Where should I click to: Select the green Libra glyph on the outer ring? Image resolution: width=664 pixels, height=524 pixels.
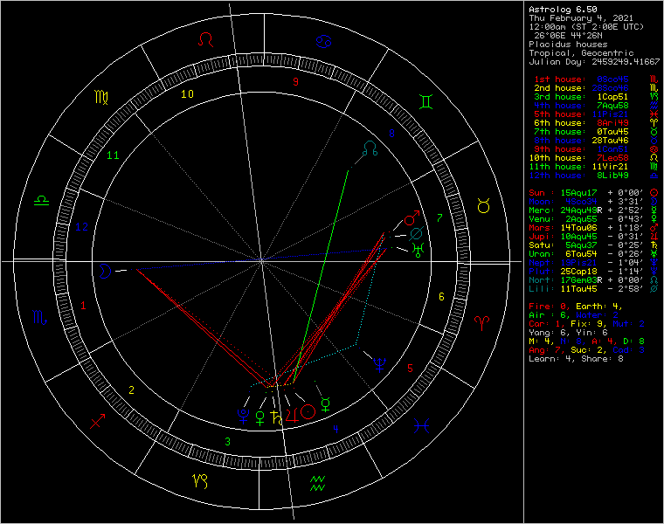pos(42,201)
